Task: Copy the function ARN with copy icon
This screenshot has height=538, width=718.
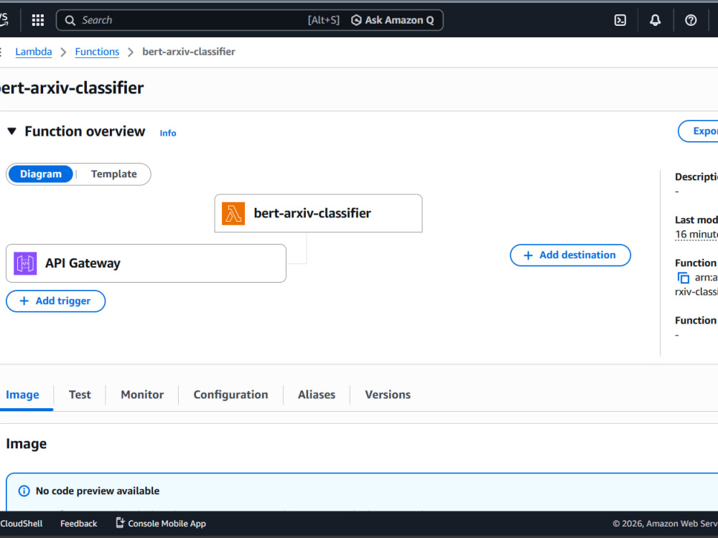Action: [x=683, y=278]
